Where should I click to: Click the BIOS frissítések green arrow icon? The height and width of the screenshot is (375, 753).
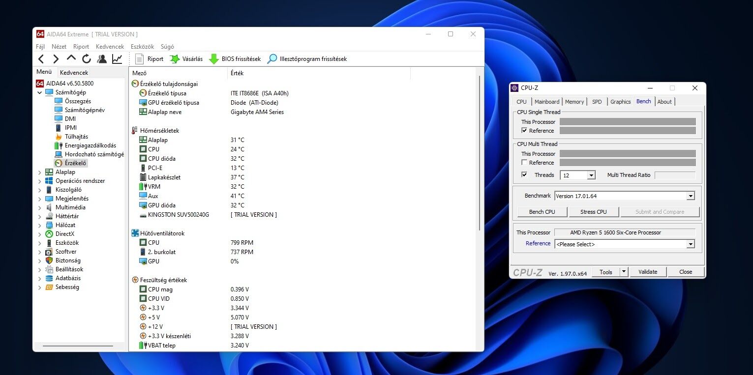(x=214, y=59)
